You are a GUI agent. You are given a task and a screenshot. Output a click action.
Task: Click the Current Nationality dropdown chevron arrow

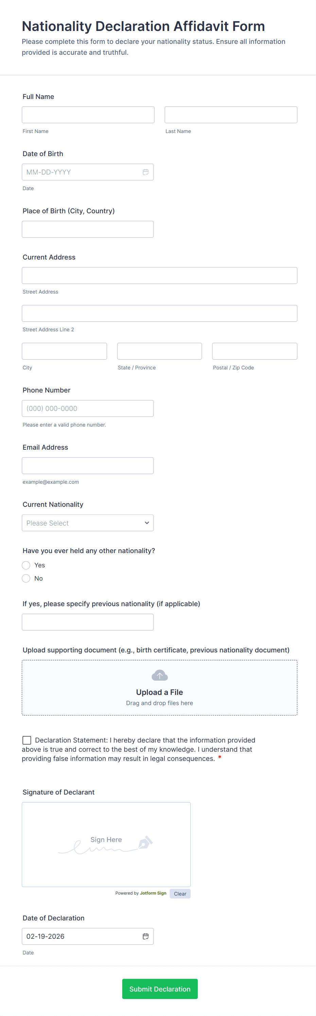coord(147,522)
